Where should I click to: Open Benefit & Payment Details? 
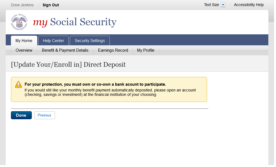(x=65, y=50)
